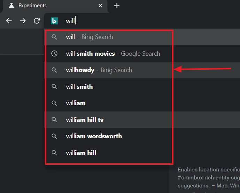Choose 'will smith movies' history suggestion

[142, 54]
